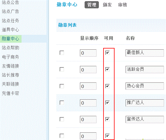This screenshot has height=140, width=166.
Task: Select the 管理 tab
Action: pos(92,5)
